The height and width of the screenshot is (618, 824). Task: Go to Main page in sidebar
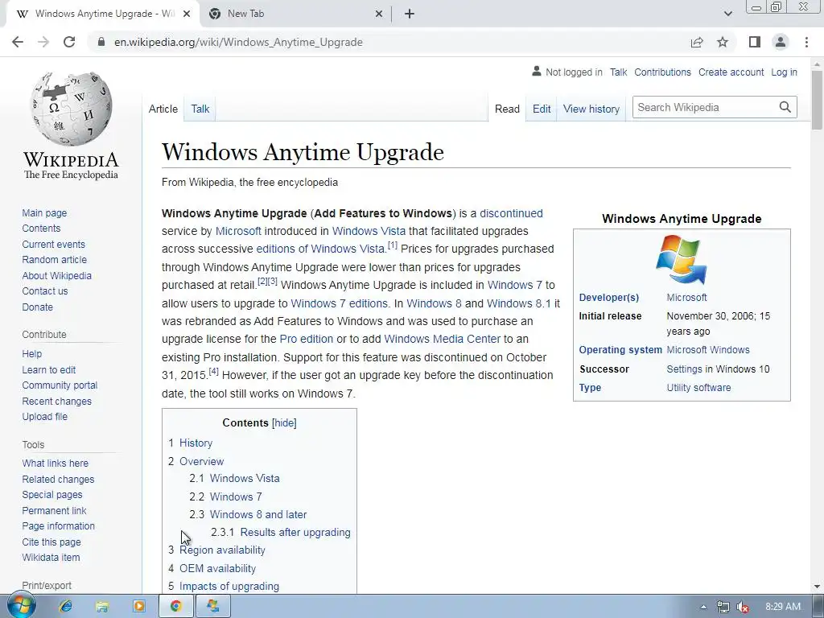coord(44,212)
